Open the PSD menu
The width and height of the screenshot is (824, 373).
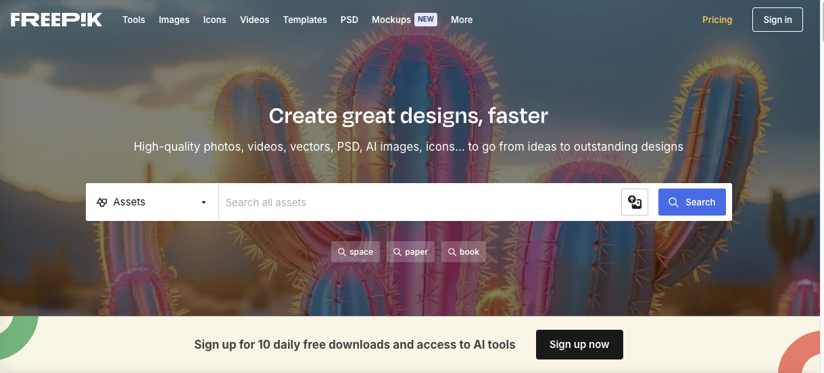click(x=349, y=20)
